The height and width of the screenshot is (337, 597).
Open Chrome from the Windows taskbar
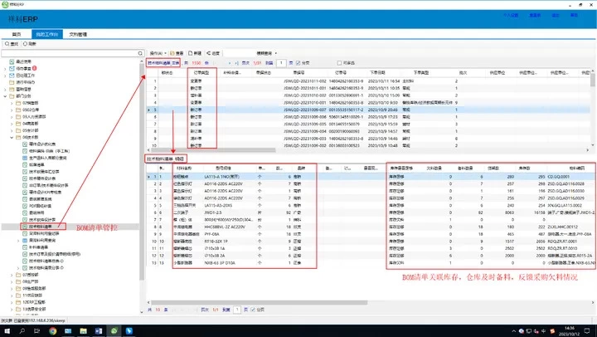[x=52, y=330]
